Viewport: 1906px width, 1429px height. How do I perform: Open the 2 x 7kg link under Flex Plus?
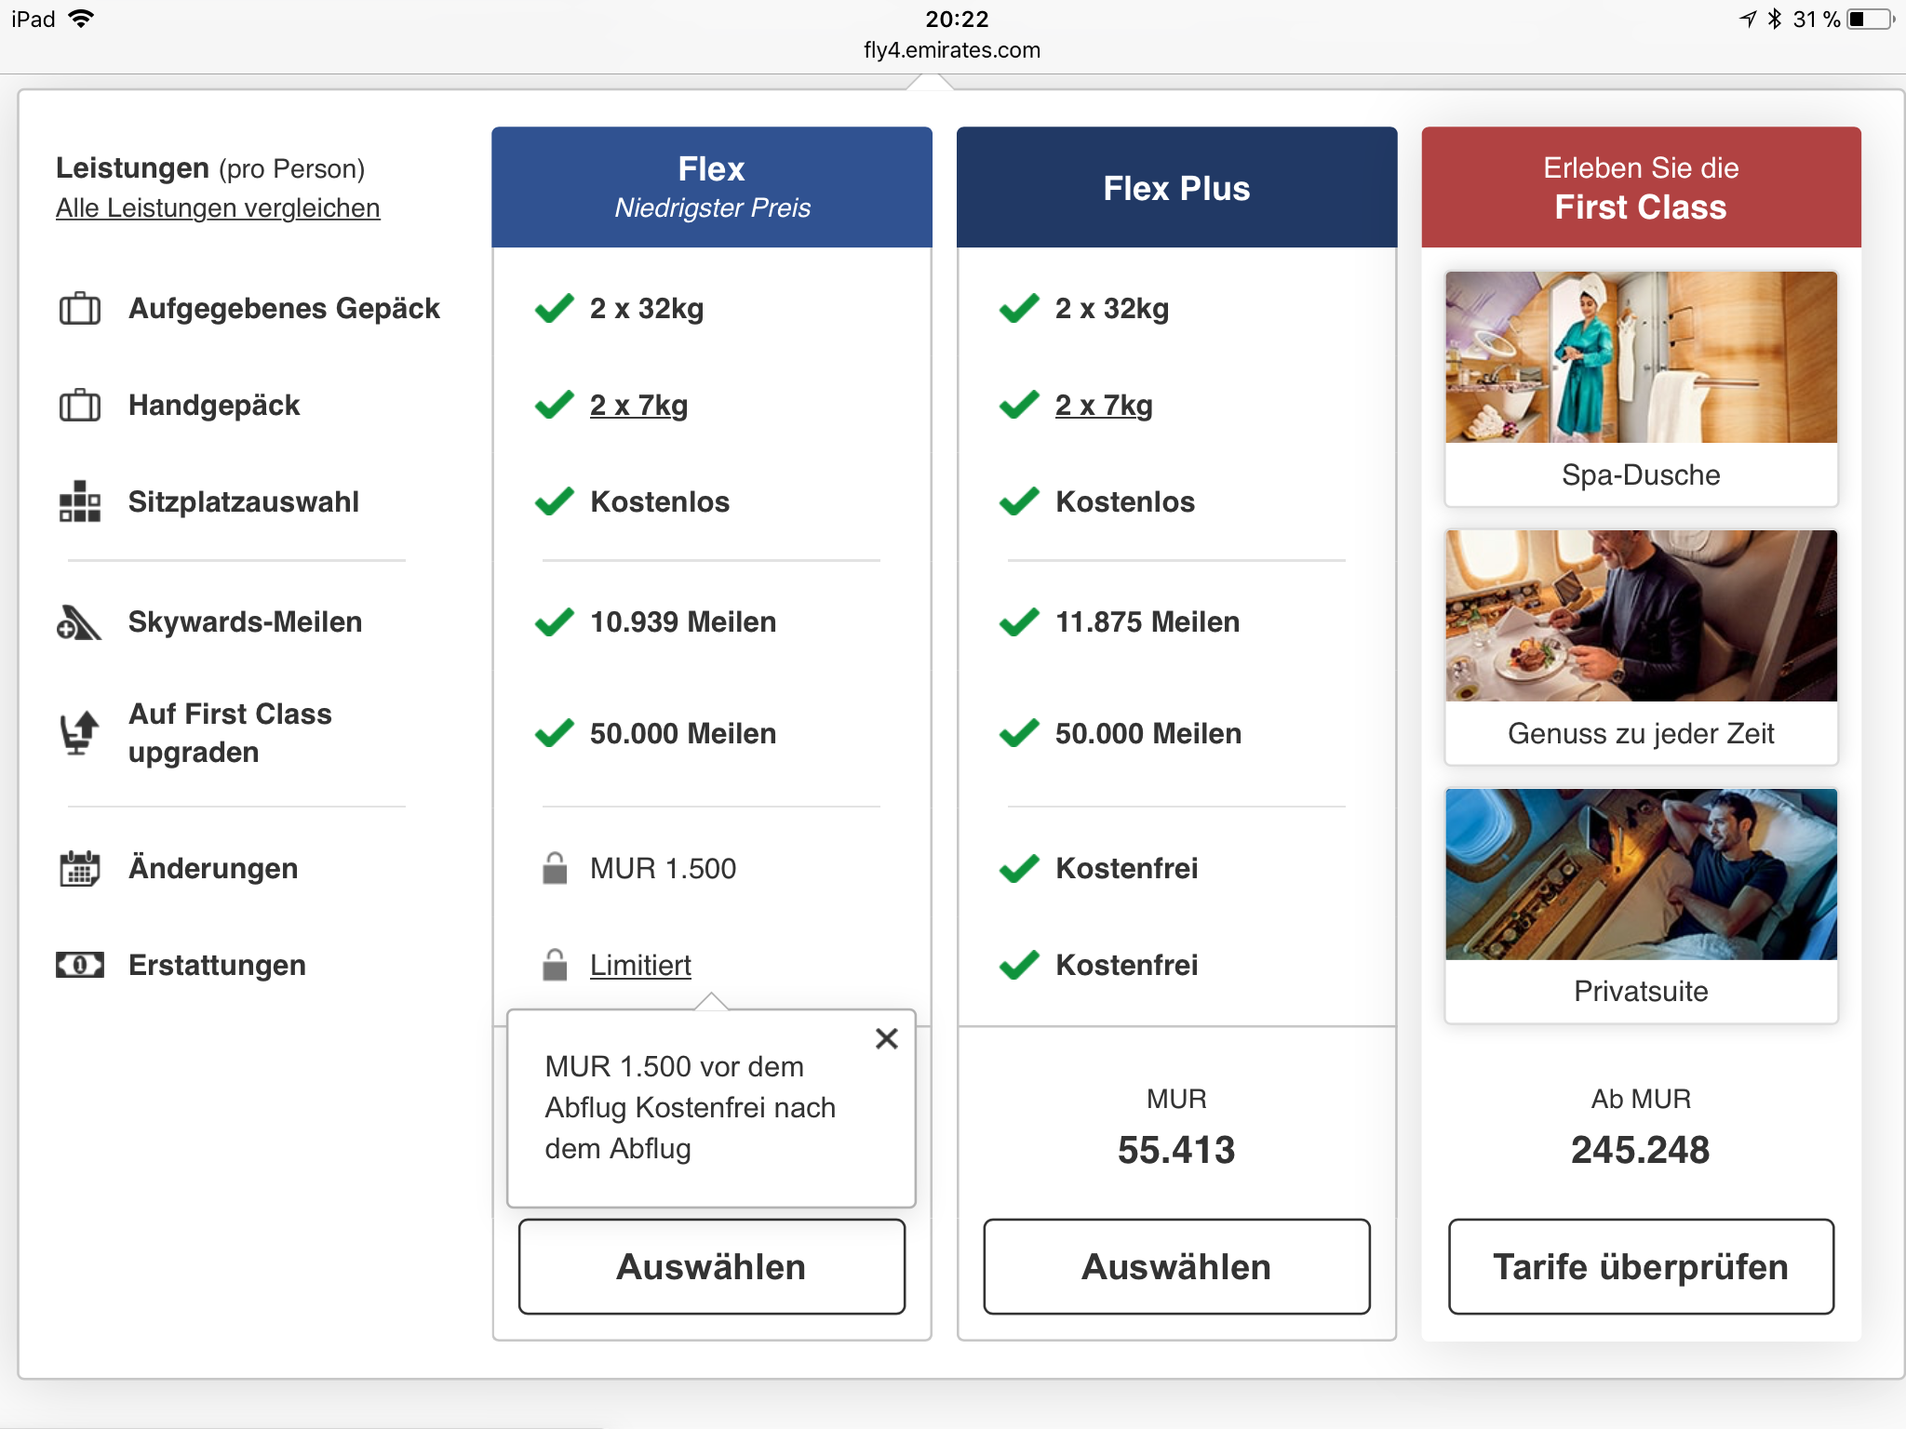click(x=1104, y=406)
